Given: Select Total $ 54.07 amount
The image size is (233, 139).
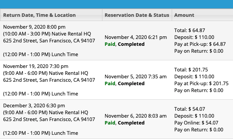Looking at the screenshot, I should (190, 109).
